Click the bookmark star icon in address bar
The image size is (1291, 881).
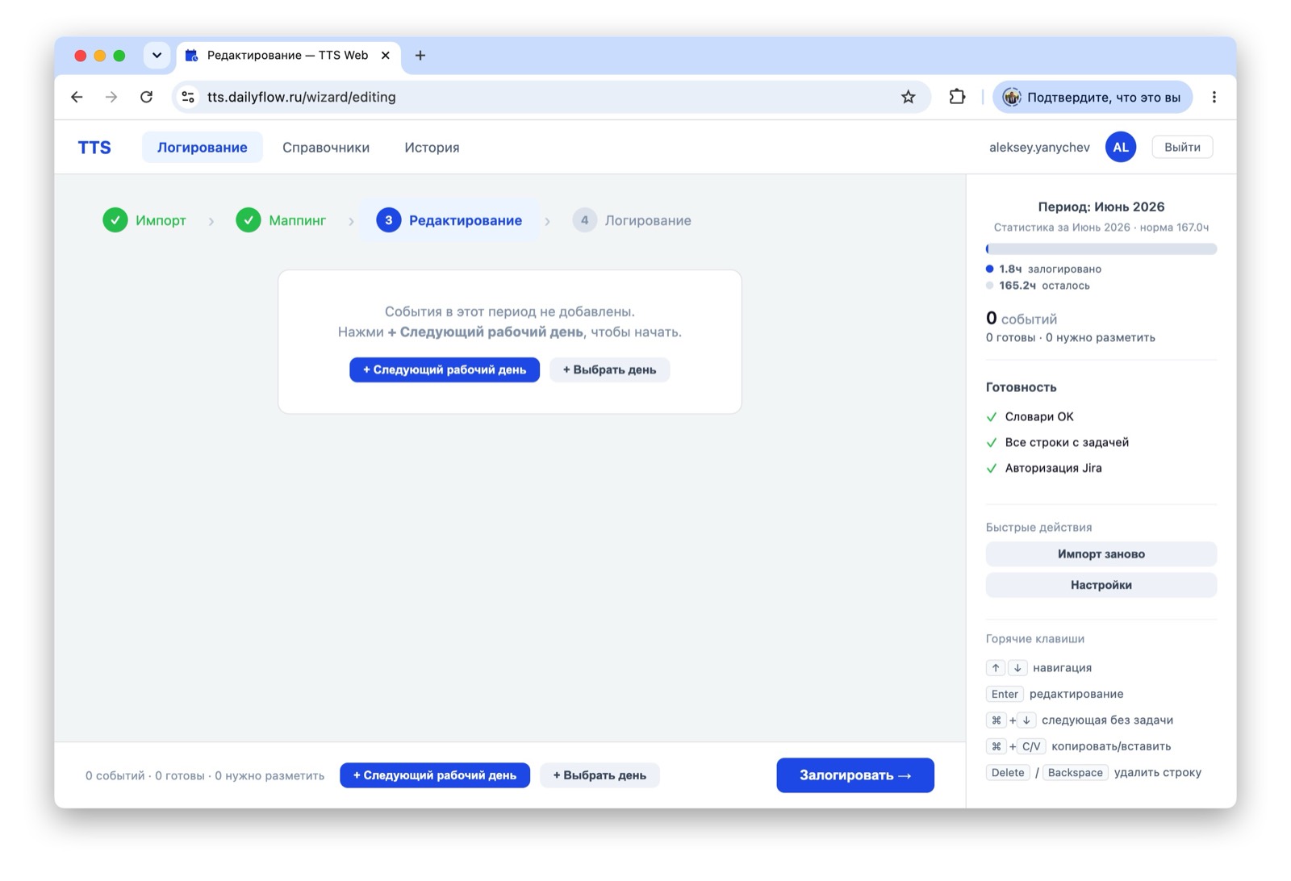pyautogui.click(x=908, y=97)
